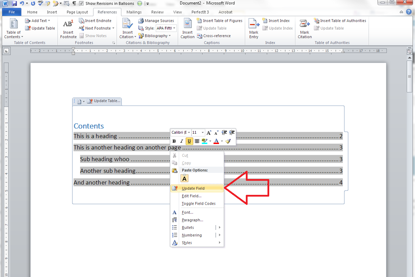415x277 pixels.
Task: Toggle Underline in the mini toolbar
Action: click(x=189, y=141)
